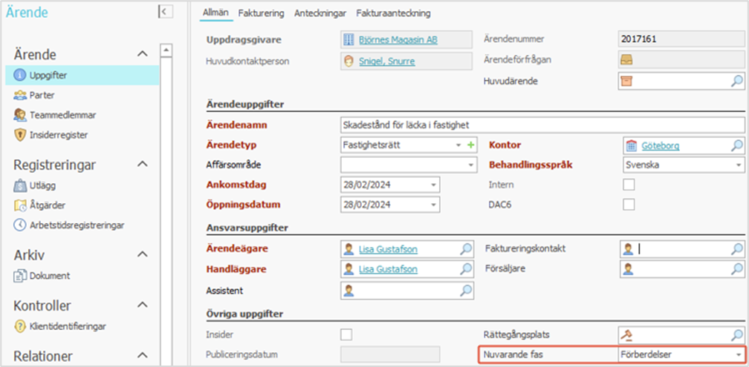Follow the Snigel, Snurre contact link
749x367 pixels.
click(386, 61)
